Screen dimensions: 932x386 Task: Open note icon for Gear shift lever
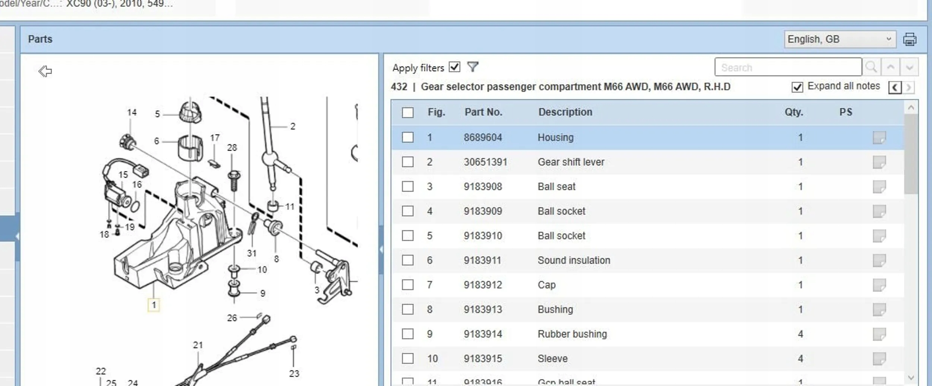click(879, 162)
